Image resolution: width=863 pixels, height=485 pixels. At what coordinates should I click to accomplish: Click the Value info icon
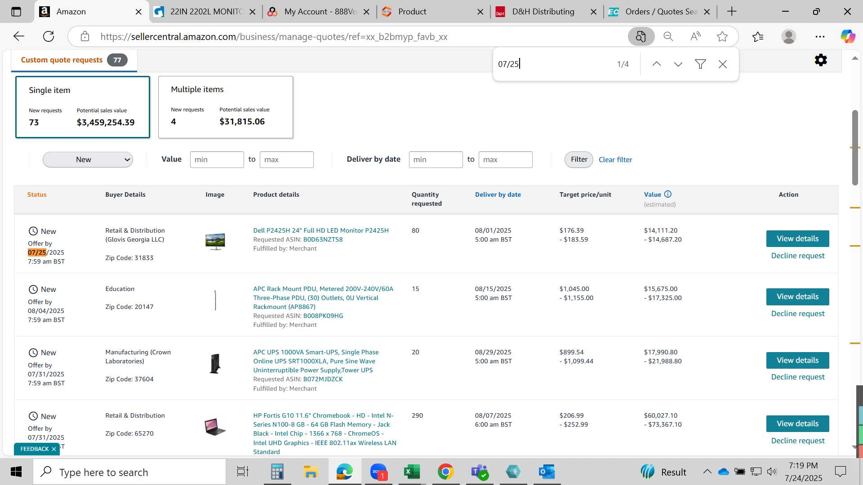tap(668, 194)
